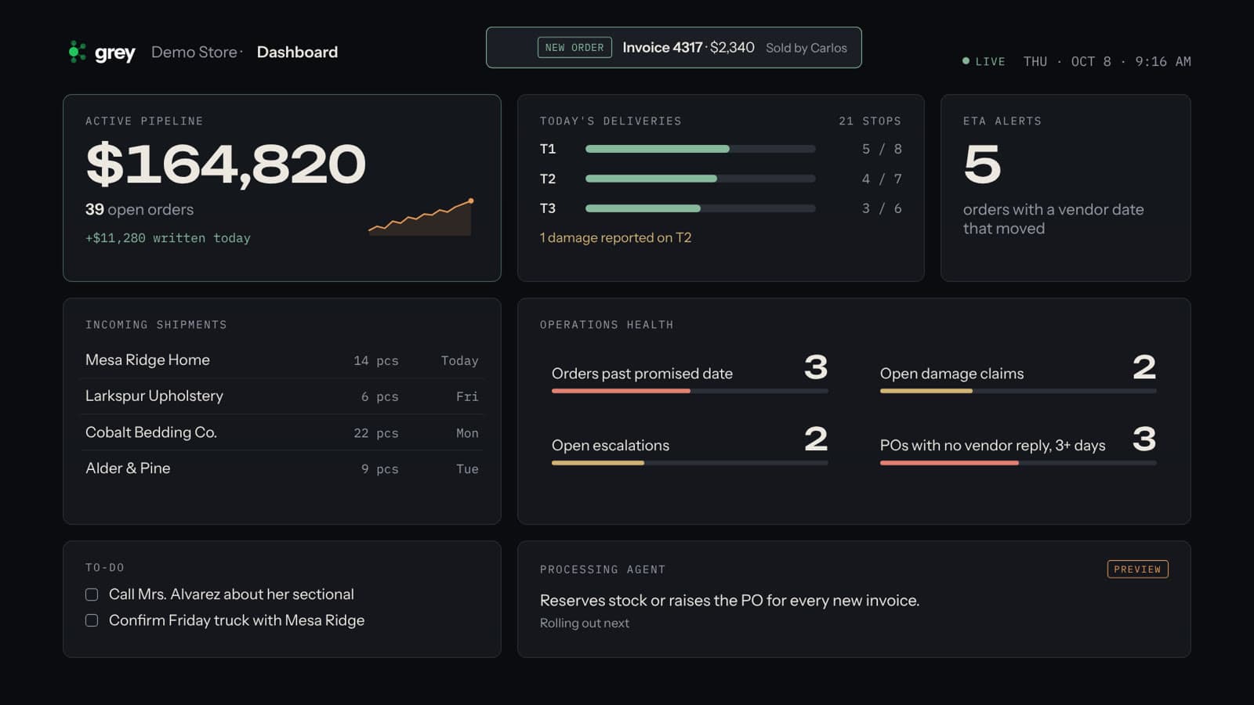
Task: Click the INCOMING SHIPMENTS heading
Action: [x=156, y=325]
